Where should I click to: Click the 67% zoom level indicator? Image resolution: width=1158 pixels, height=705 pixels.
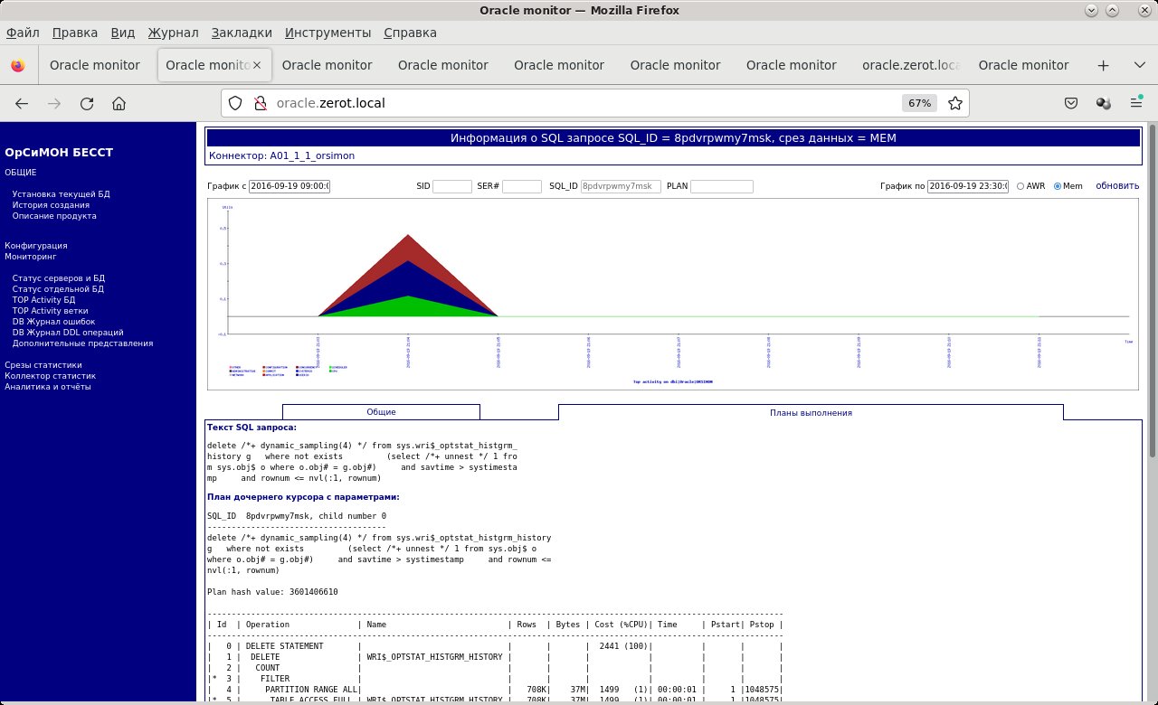(x=919, y=103)
